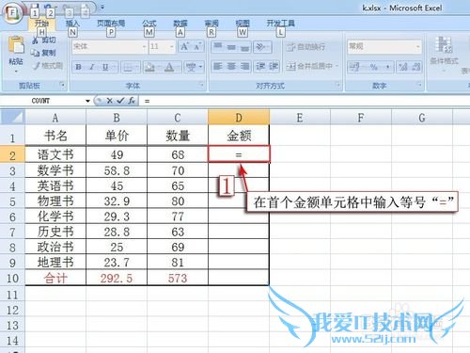
Task: Apply fill color to cell
Action: [x=149, y=67]
